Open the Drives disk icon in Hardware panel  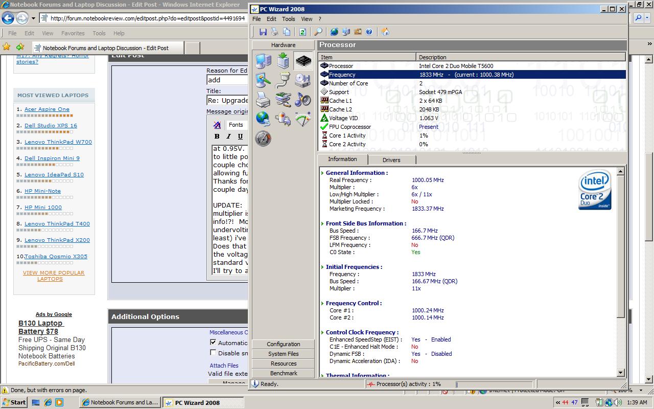(x=303, y=81)
